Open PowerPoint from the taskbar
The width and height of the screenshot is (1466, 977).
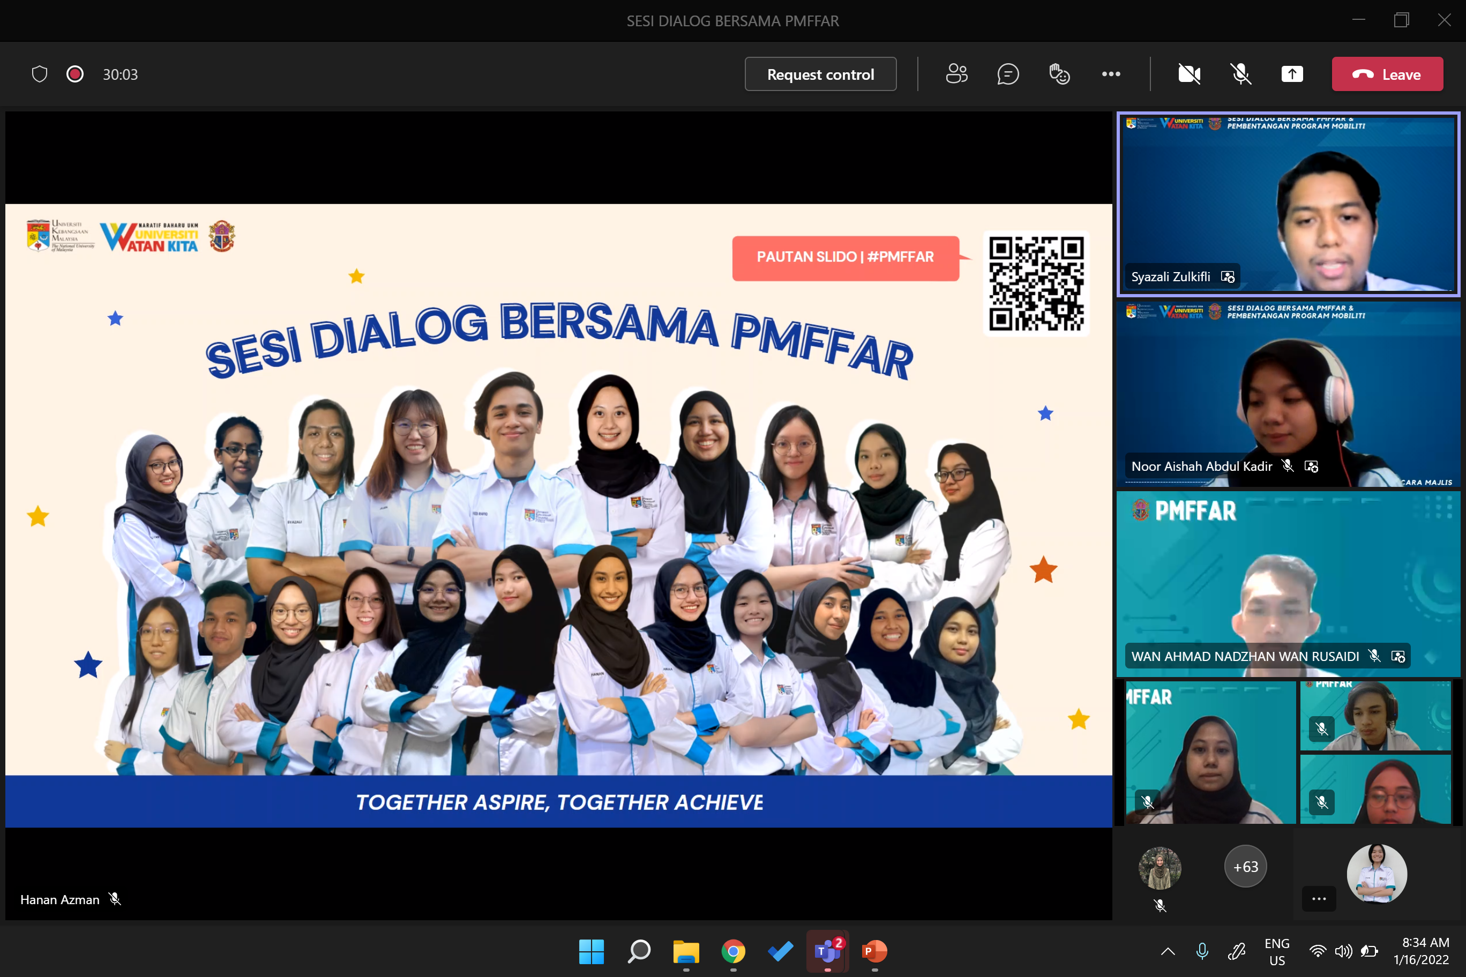click(874, 951)
